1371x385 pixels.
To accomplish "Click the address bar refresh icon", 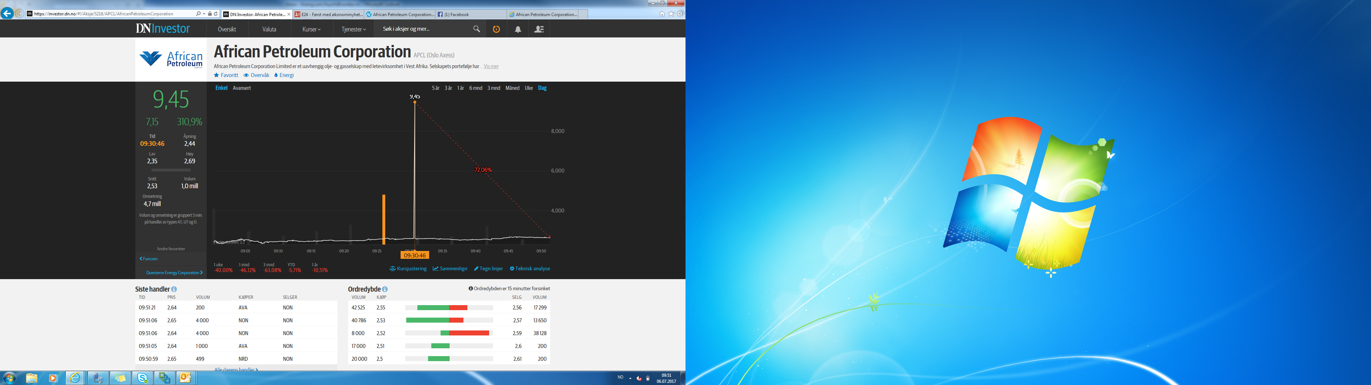I will (216, 14).
